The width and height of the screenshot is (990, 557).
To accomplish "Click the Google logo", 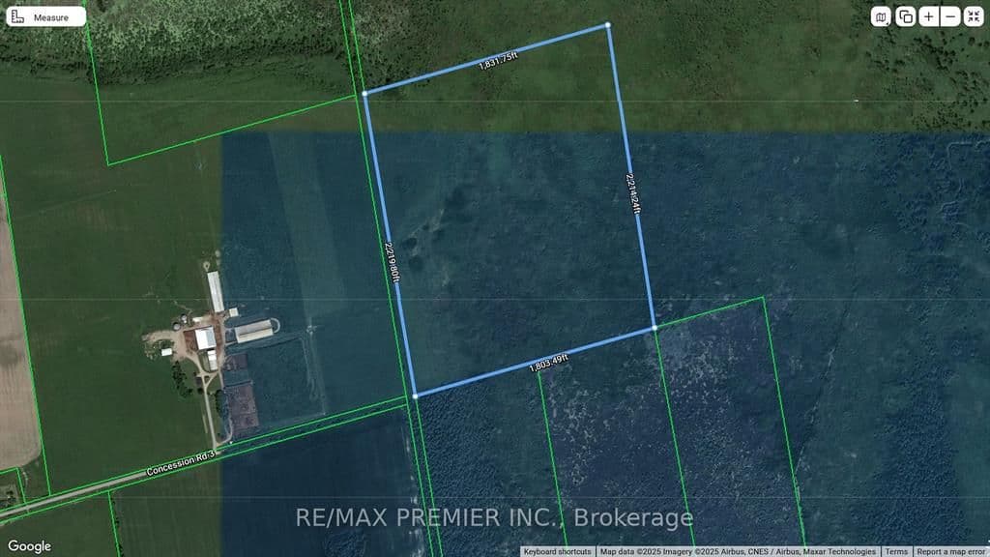I will [x=29, y=546].
